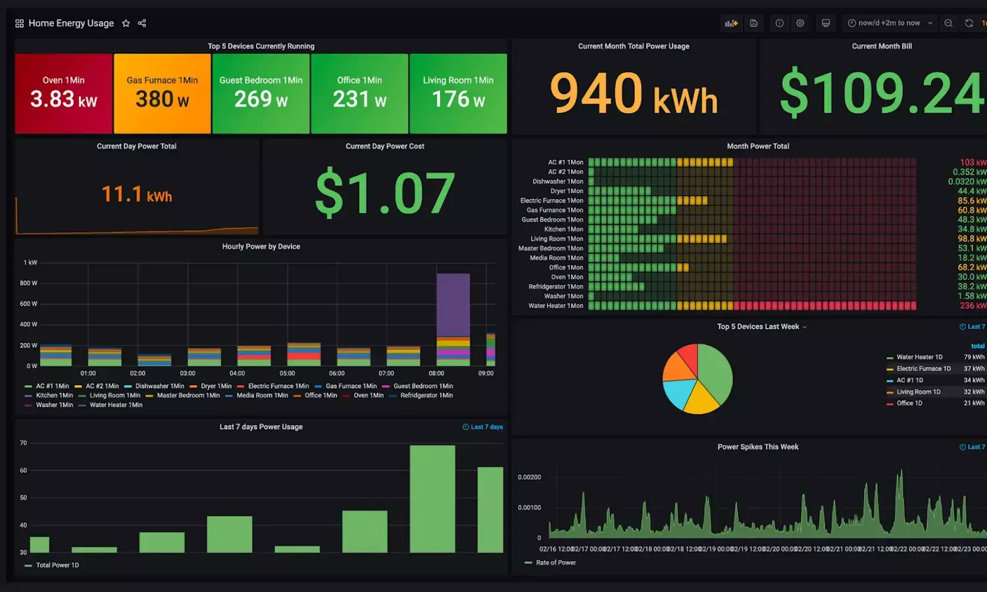Click the Add panel icon
Screen dimensions: 987x592
coord(731,23)
